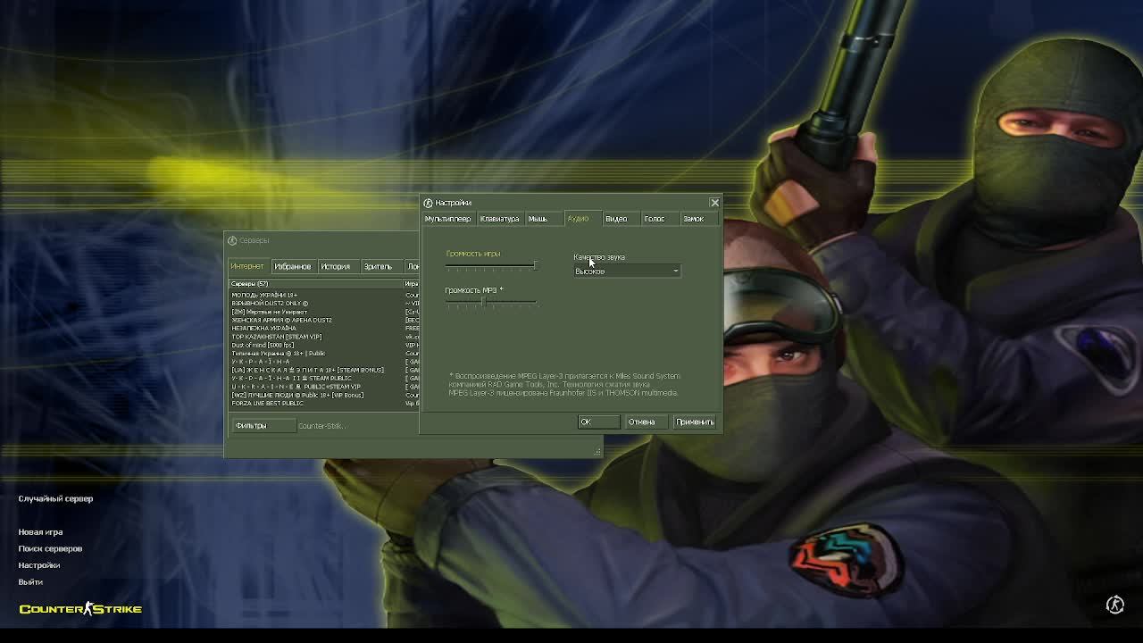The width and height of the screenshot is (1143, 643).
Task: Sort by the Серверы (57) column header
Action: click(x=316, y=284)
